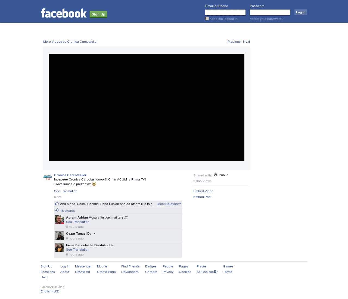Click the like thumbs-up icon
Screen dimensions: 348x299
coord(57,204)
